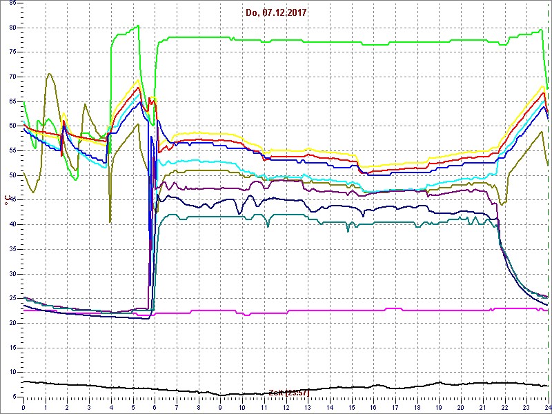Click hour 8 on the time axis

click(198, 407)
